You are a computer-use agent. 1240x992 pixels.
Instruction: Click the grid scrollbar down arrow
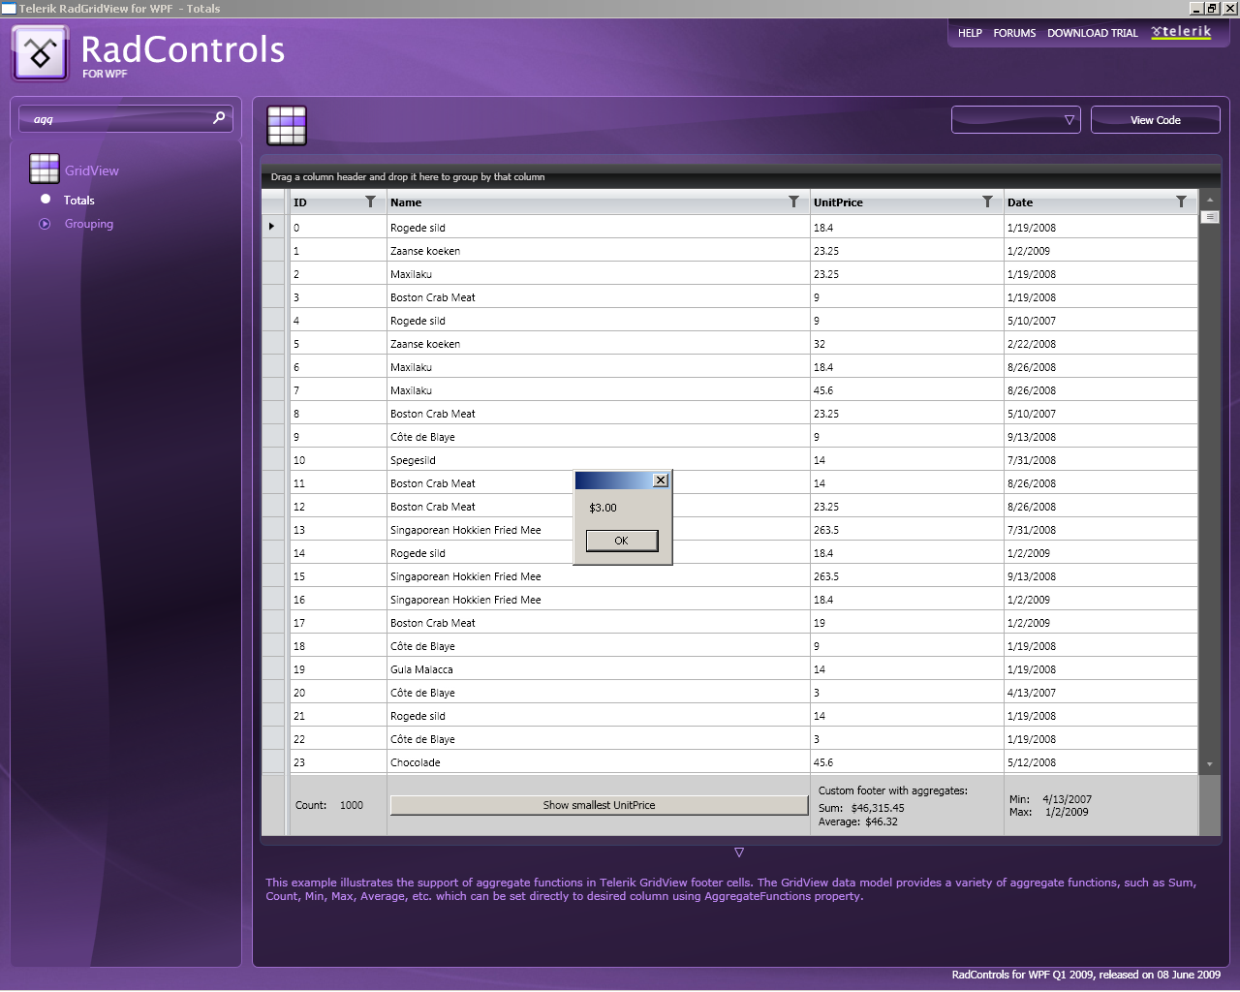pyautogui.click(x=1210, y=764)
